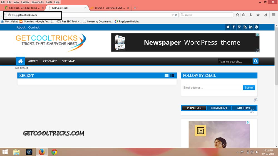Open media player icon in taskbar
Image resolution: width=278 pixels, height=156 pixels.
tap(29, 152)
